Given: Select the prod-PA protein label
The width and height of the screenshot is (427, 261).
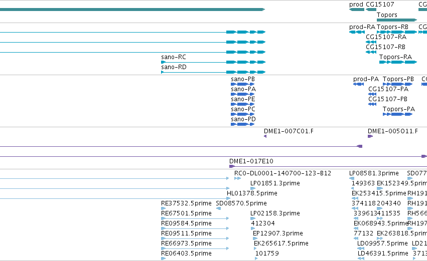Looking at the screenshot, I should [x=366, y=79].
